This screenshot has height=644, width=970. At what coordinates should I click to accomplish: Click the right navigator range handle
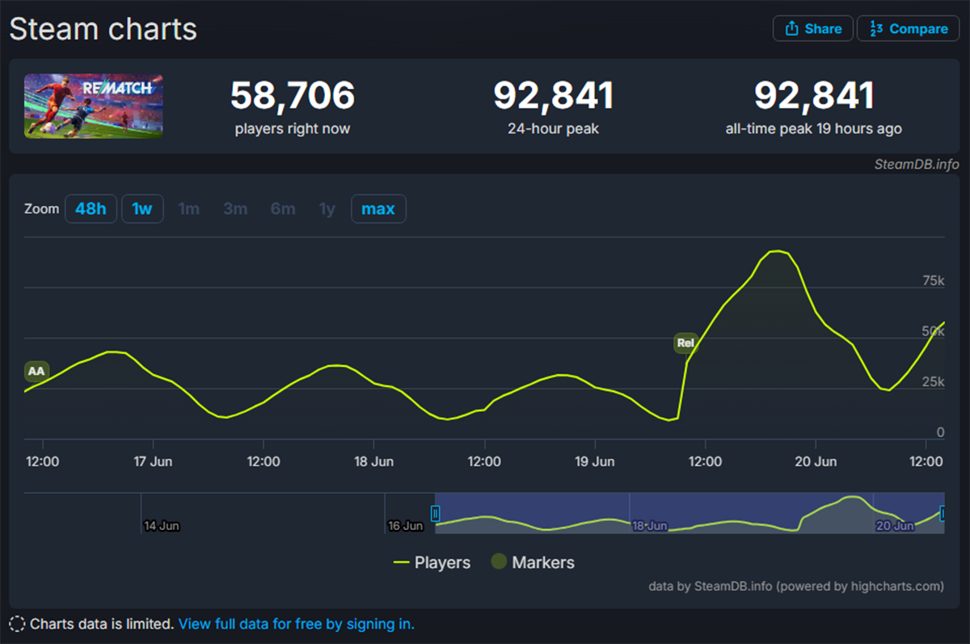943,513
